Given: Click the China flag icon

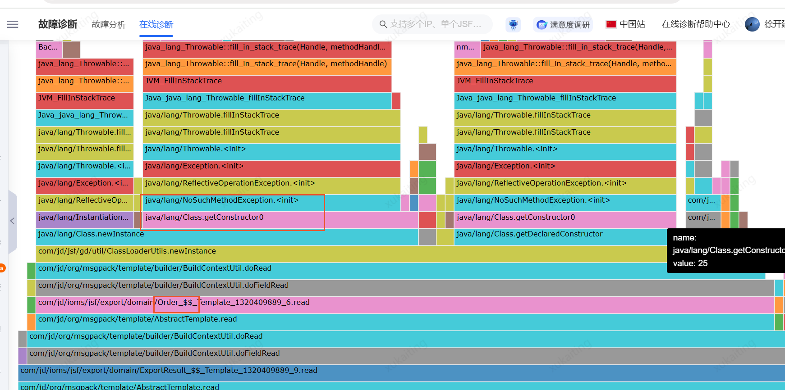Looking at the screenshot, I should [x=611, y=24].
